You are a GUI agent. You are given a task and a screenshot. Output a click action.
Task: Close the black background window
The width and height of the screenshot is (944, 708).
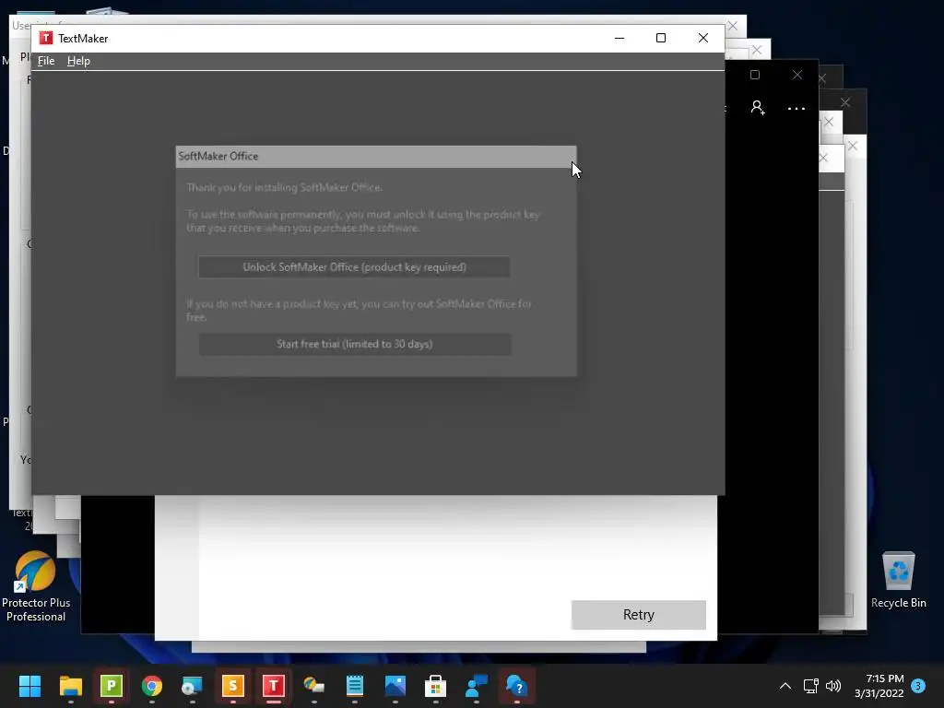(x=797, y=75)
